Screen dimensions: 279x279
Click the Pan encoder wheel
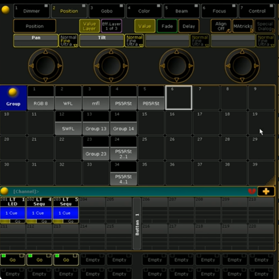(x=45, y=66)
